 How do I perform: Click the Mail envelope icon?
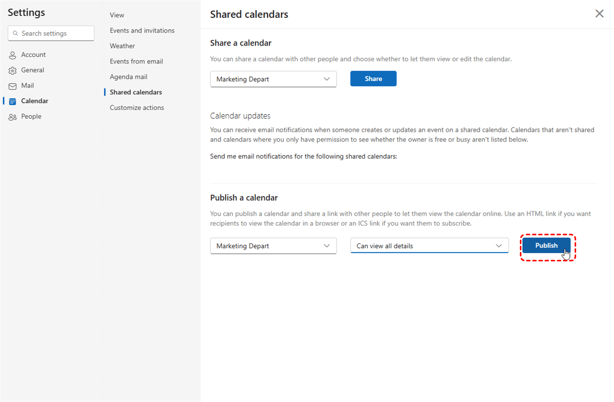13,86
